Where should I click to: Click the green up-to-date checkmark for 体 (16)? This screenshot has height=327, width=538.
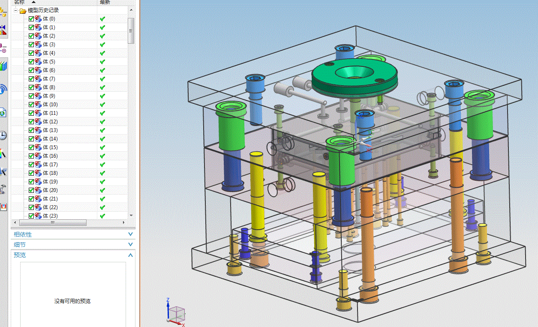[x=102, y=156]
